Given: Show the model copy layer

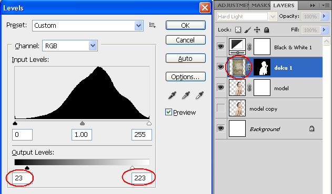Looking at the screenshot, I should [x=220, y=108].
